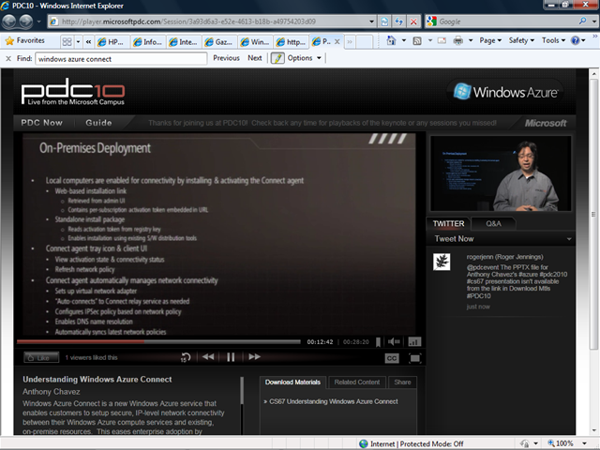Mute the video volume speaker icon

click(394, 342)
